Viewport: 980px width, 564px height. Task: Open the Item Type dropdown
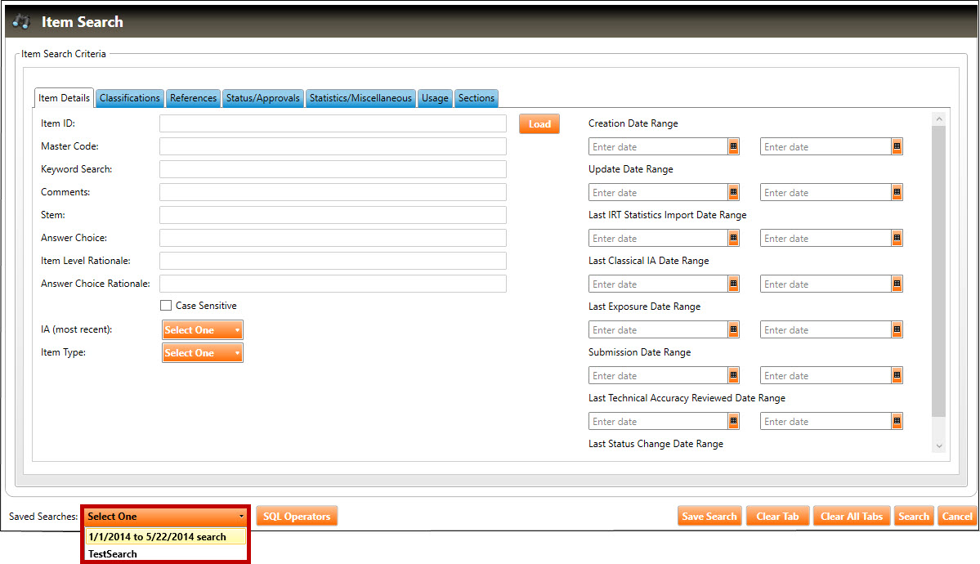pos(203,353)
